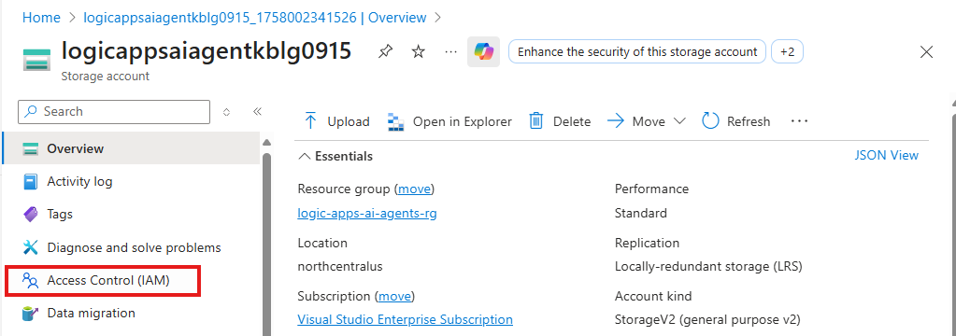The image size is (956, 336).
Task: Open the deployment Overview breadcrumb link
Action: 255,18
